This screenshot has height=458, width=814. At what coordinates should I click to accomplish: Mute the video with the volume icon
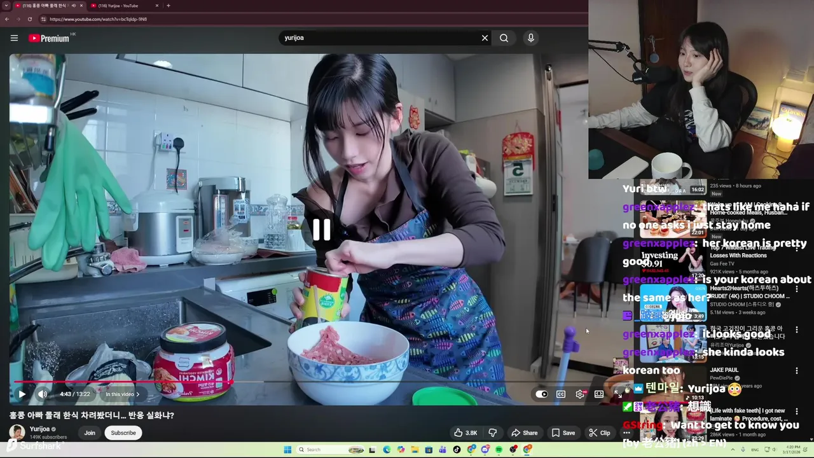click(42, 394)
